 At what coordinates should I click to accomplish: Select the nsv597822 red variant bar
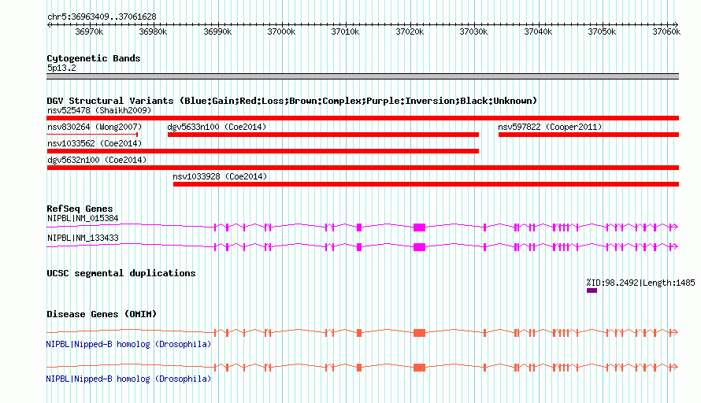pyautogui.click(x=589, y=135)
